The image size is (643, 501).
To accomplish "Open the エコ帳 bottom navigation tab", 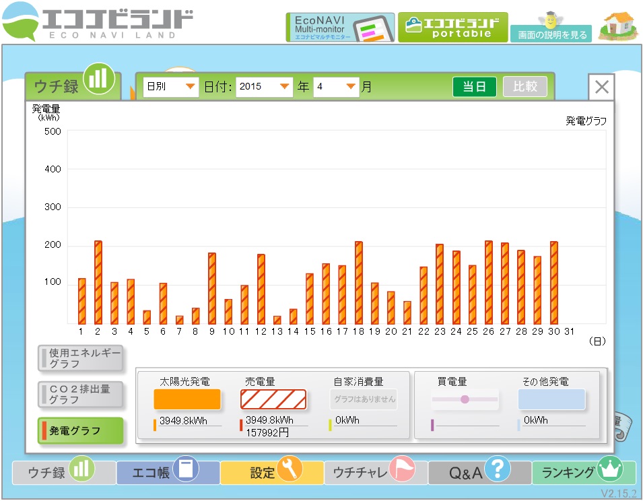I will pos(168,472).
